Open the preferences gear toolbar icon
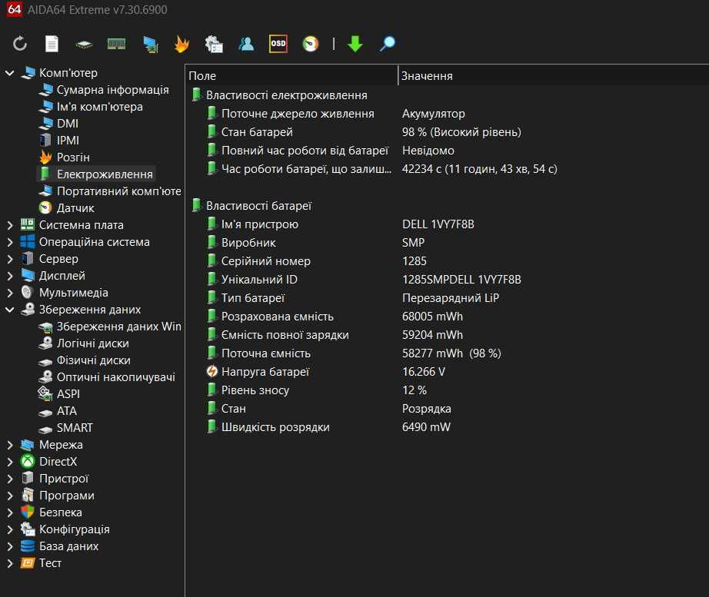 214,45
